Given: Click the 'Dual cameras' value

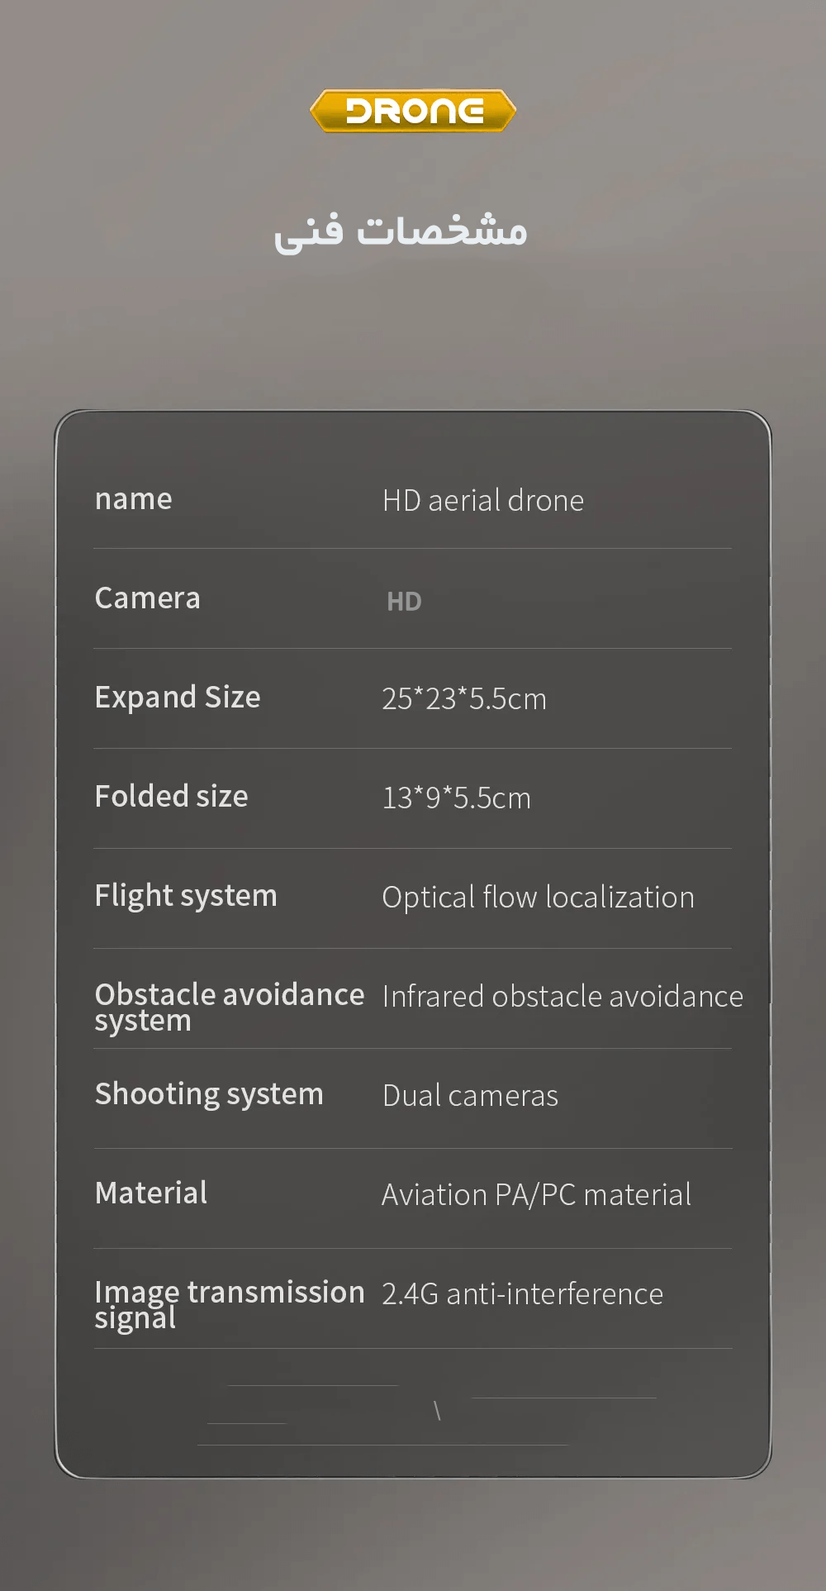Looking at the screenshot, I should (471, 1096).
